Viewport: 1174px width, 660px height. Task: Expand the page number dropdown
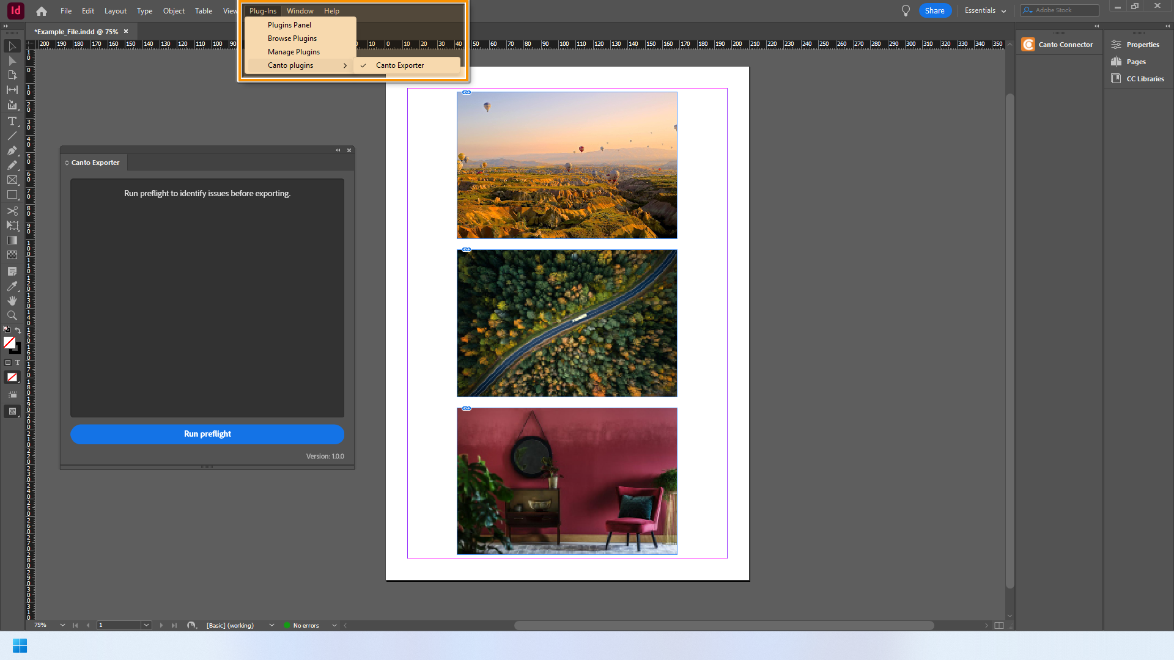[146, 625]
